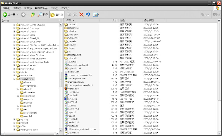
Task: Select the searchplugins folder icon in list
Action: click(66, 55)
